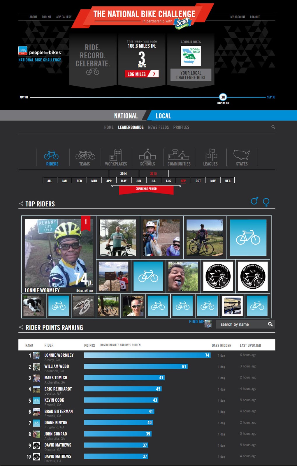Open the dog photo rider tile

34,306
